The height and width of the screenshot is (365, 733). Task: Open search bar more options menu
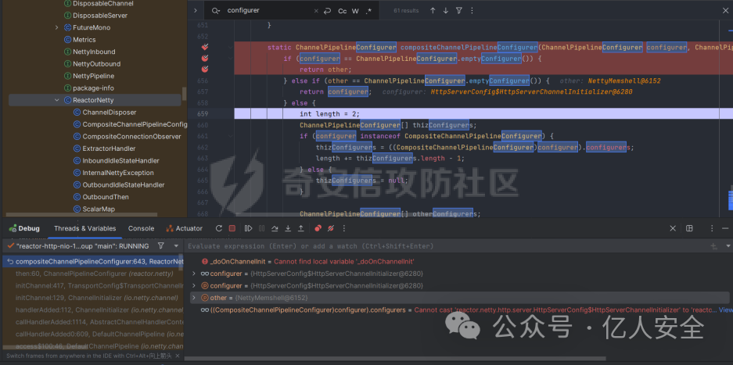pos(472,11)
